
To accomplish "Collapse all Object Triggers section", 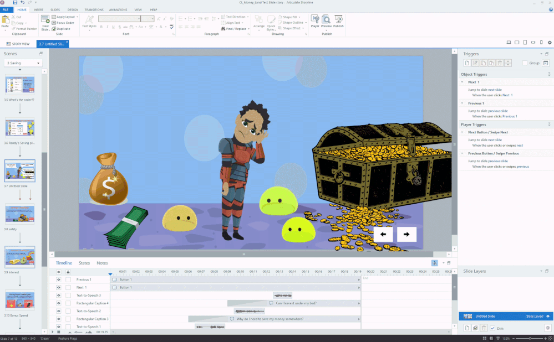I will (x=549, y=74).
